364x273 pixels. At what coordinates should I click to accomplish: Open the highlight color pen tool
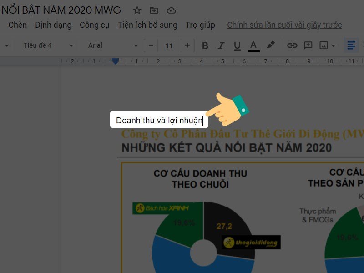tap(271, 45)
